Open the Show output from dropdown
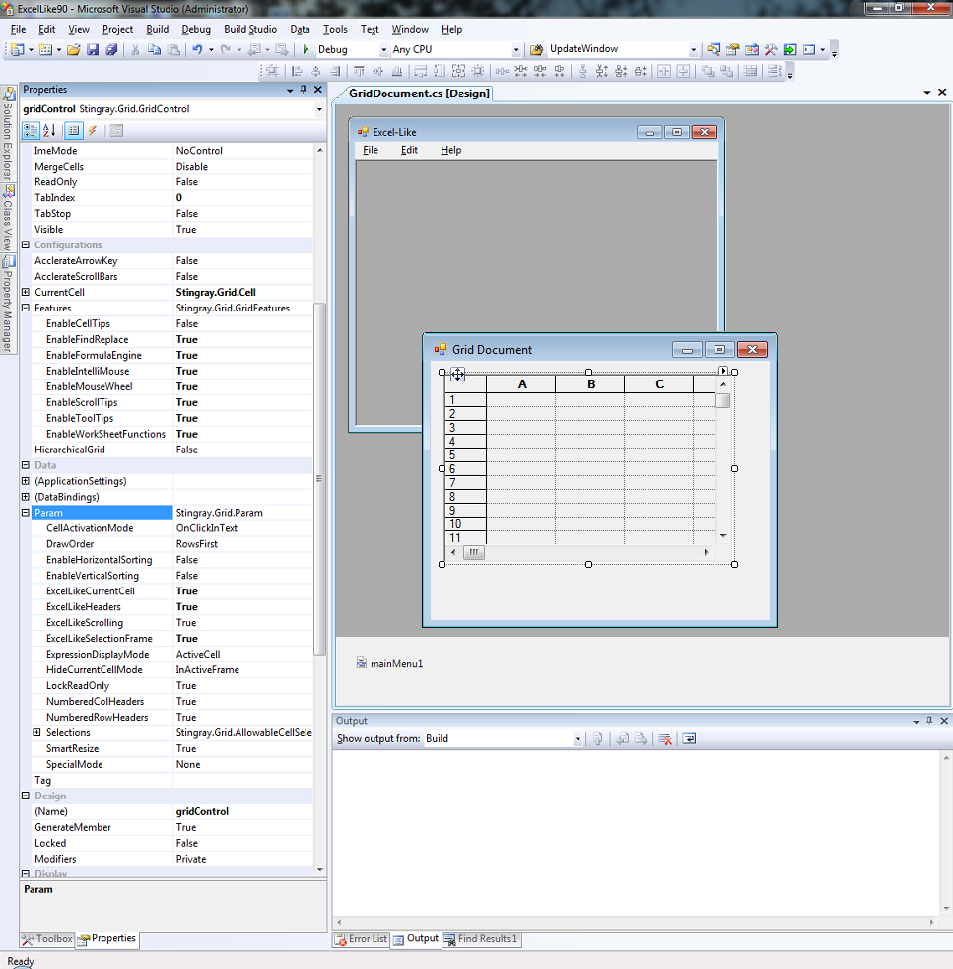 coord(578,738)
